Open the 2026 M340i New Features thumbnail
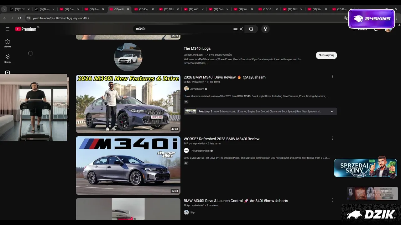The width and height of the screenshot is (401, 225). (128, 104)
